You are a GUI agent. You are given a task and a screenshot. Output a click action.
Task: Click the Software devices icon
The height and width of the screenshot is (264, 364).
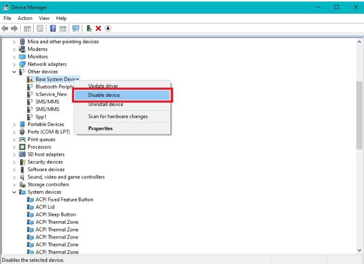(22, 169)
